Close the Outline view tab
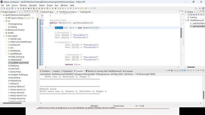 click(x=194, y=12)
